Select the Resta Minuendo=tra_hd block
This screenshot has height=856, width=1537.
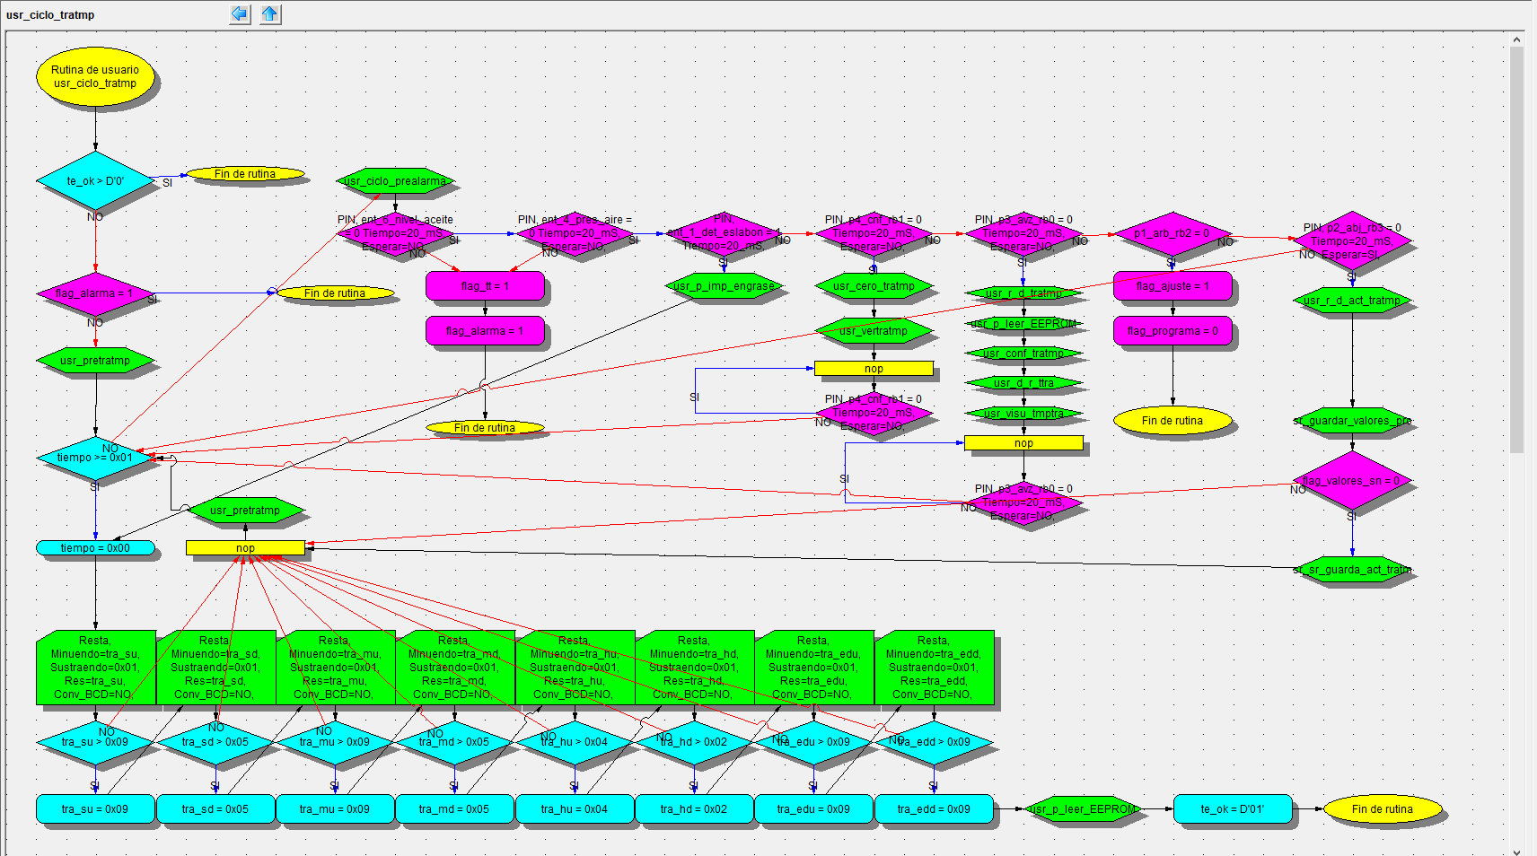[x=694, y=668]
